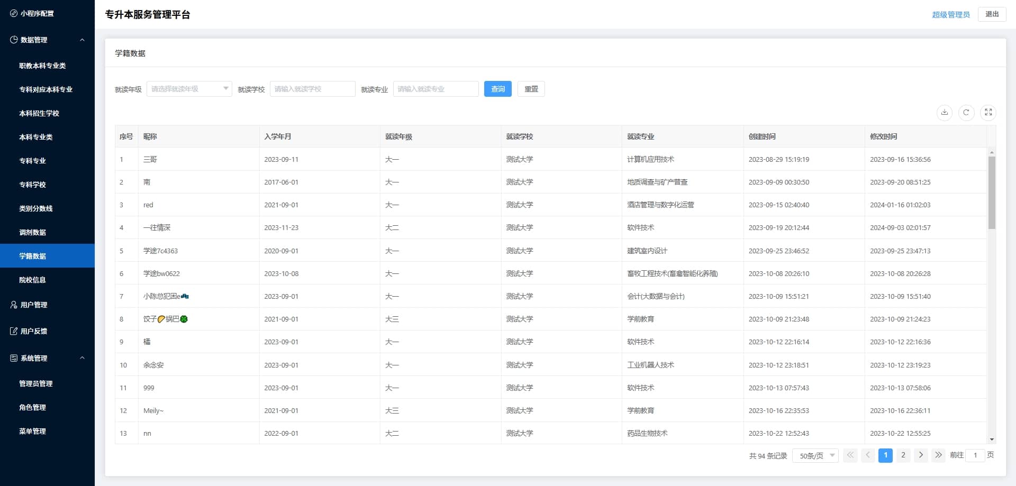This screenshot has width=1016, height=486.
Task: Focus the 就读学校 input field
Action: pos(312,89)
